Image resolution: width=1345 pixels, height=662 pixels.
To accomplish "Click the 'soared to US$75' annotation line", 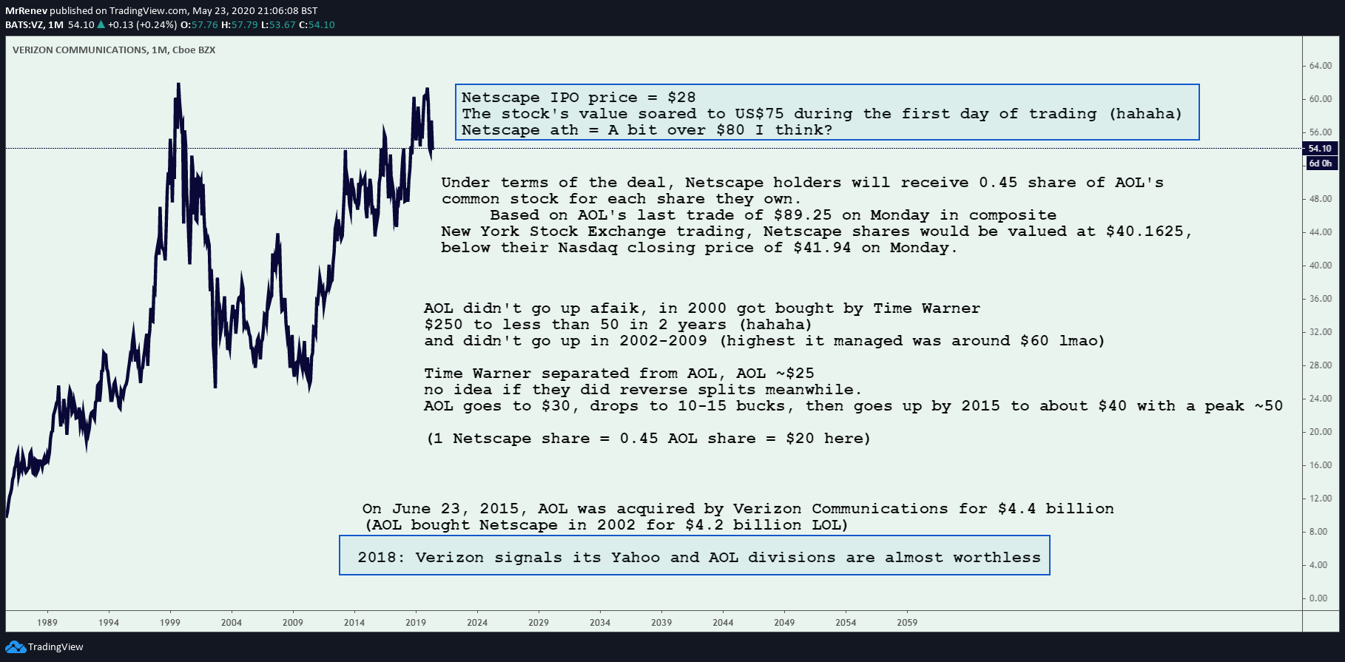I will click(822, 114).
